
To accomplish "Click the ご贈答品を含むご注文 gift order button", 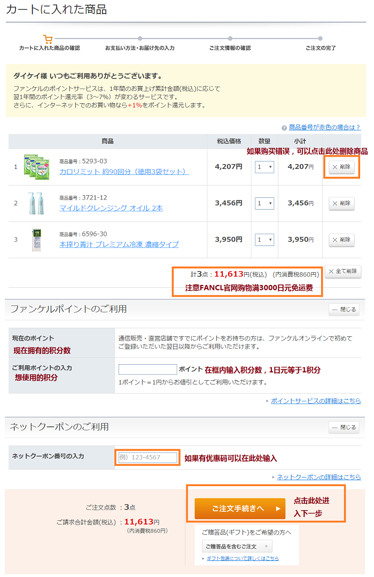I will pyautogui.click(x=237, y=546).
